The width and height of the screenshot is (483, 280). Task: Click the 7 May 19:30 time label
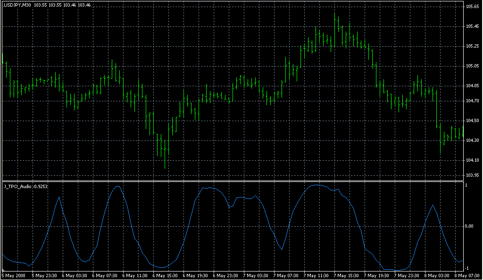pos(376,276)
